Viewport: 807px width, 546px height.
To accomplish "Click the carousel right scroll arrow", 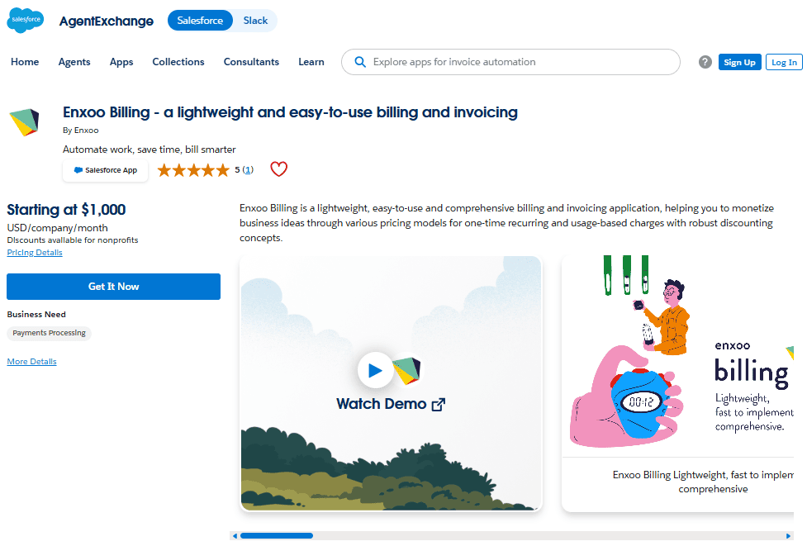I will tap(787, 536).
